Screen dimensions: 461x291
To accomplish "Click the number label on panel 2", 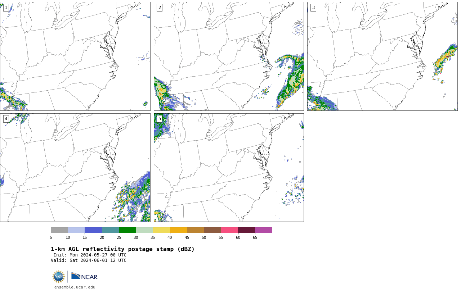I will (x=160, y=8).
